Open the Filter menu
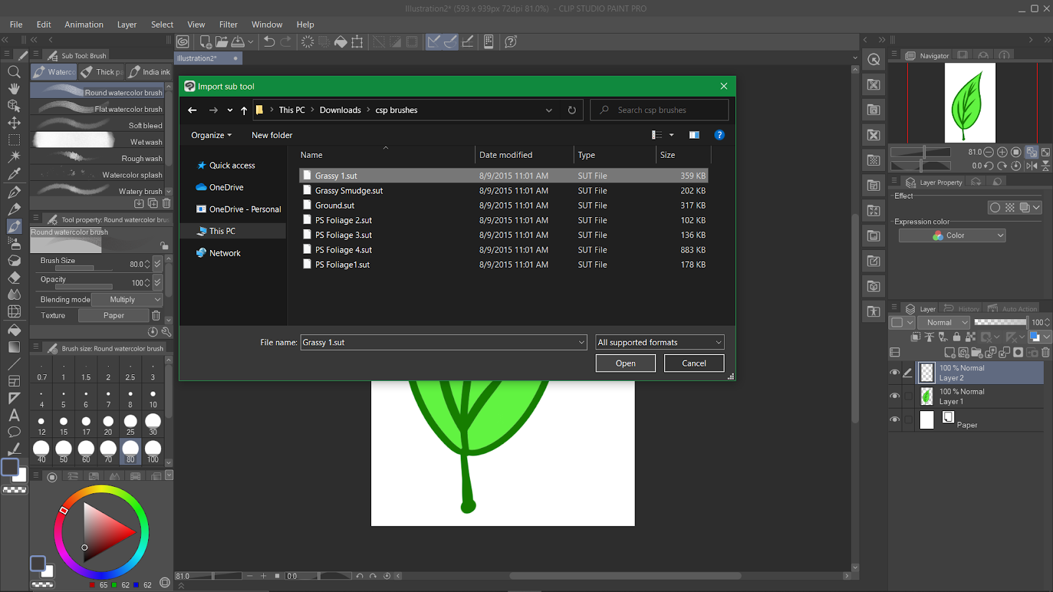Viewport: 1053px width, 592px height. [x=228, y=24]
